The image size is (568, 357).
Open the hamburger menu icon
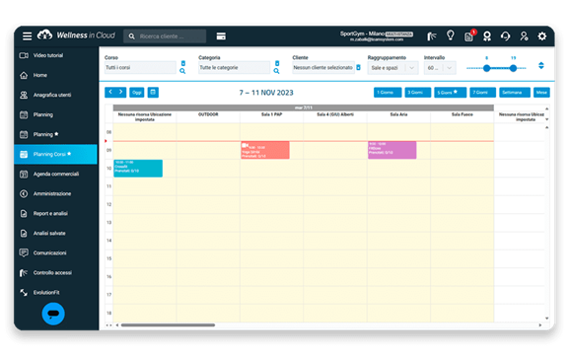coord(27,36)
